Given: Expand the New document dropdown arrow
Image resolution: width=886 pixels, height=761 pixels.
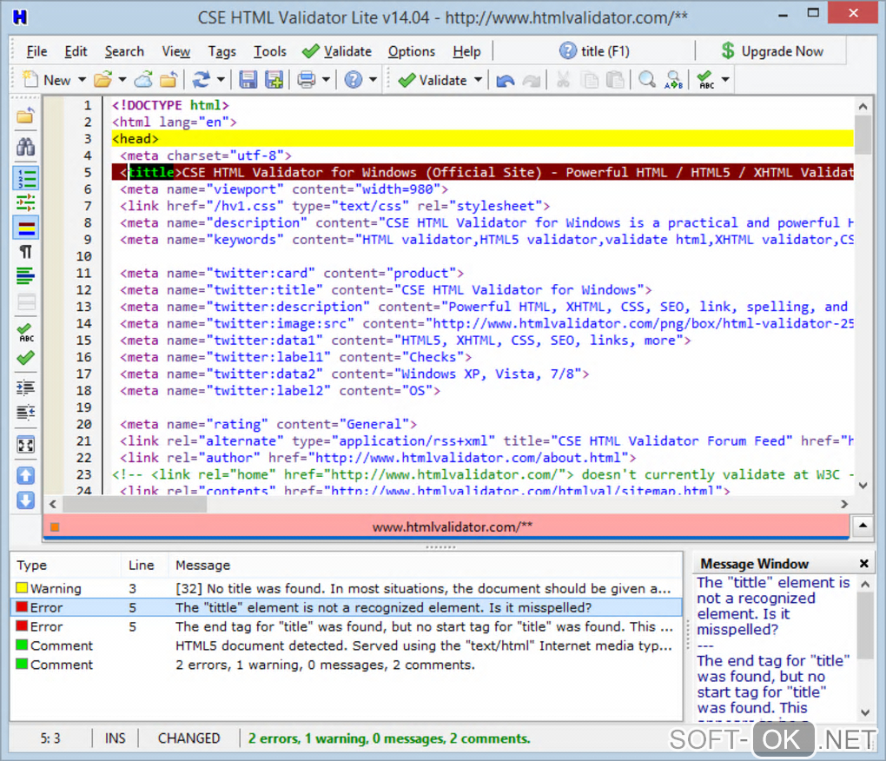Looking at the screenshot, I should [82, 80].
